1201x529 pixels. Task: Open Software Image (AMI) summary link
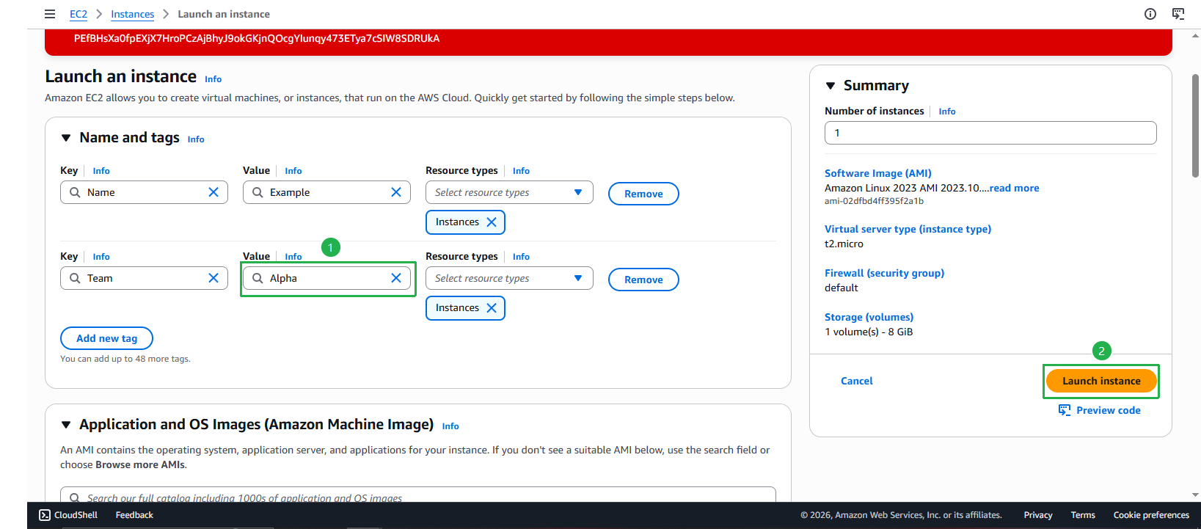pos(878,173)
